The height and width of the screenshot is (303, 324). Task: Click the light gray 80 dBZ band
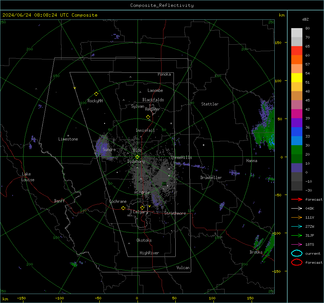point(297,33)
